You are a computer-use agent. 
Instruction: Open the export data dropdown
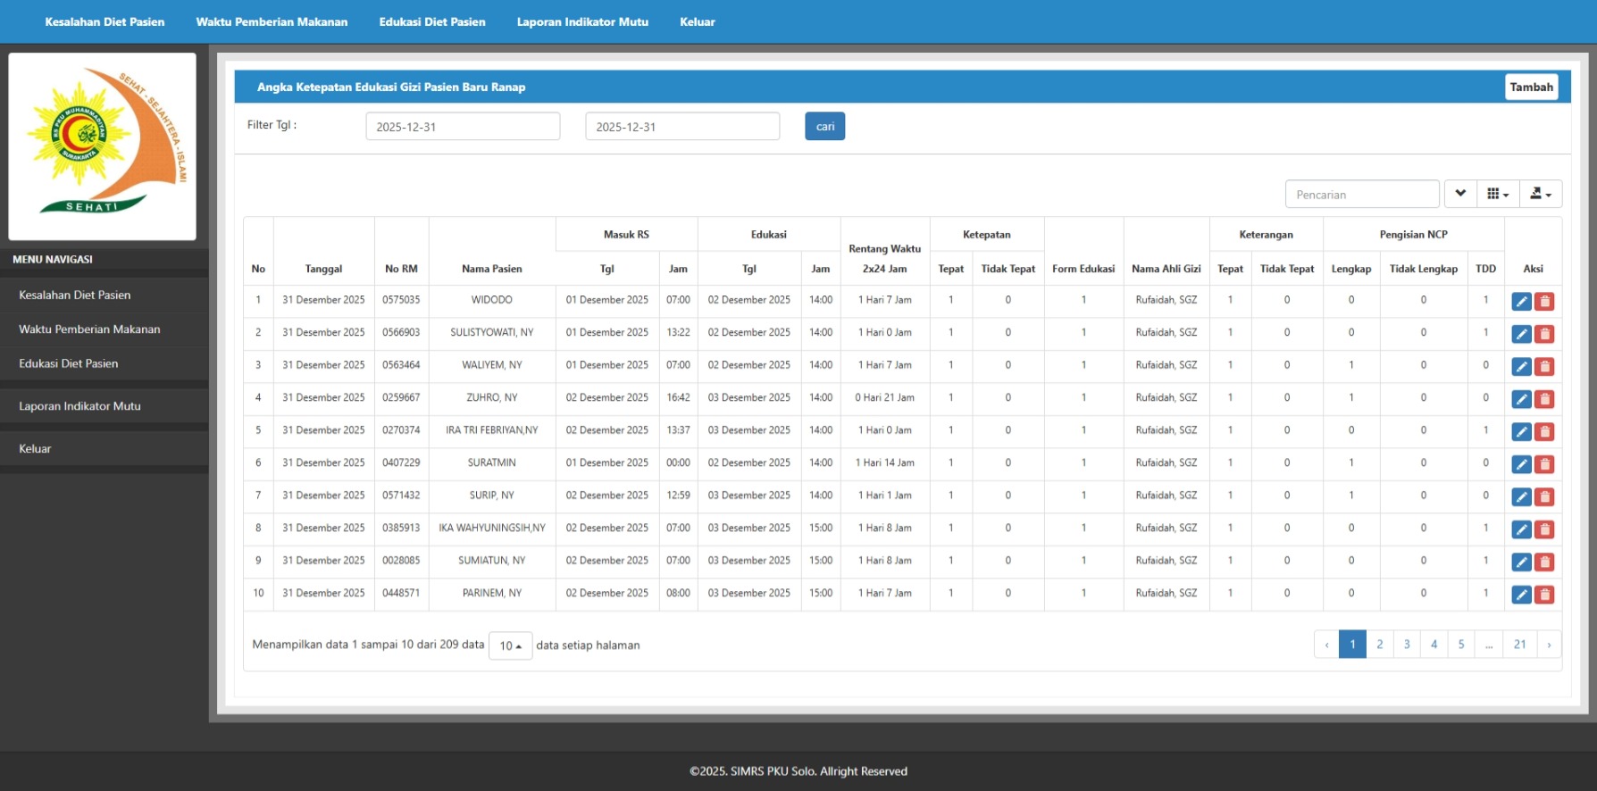[x=1540, y=194]
